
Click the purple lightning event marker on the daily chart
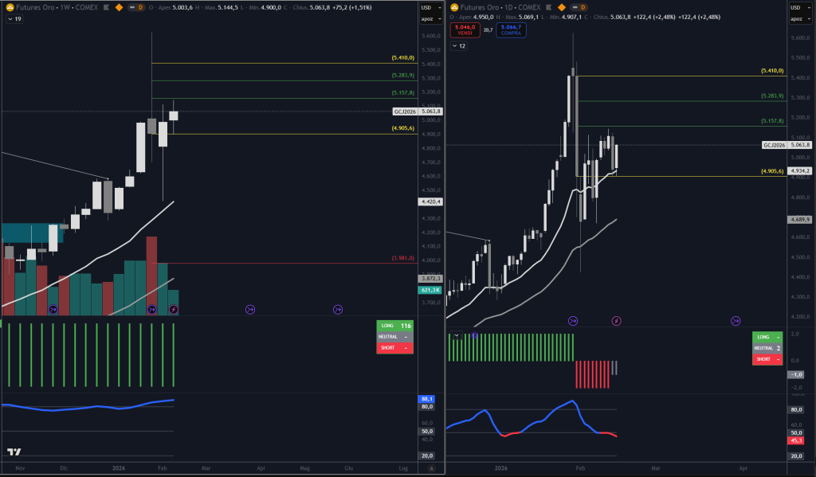(616, 321)
